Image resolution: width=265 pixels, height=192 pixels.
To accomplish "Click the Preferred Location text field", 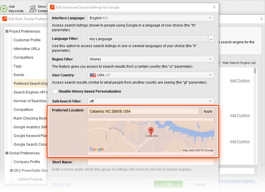I will [143, 111].
